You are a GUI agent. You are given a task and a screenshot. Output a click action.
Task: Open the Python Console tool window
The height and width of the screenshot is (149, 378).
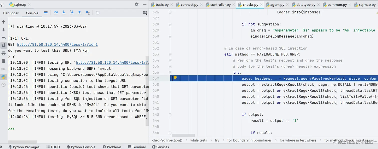point(81,147)
